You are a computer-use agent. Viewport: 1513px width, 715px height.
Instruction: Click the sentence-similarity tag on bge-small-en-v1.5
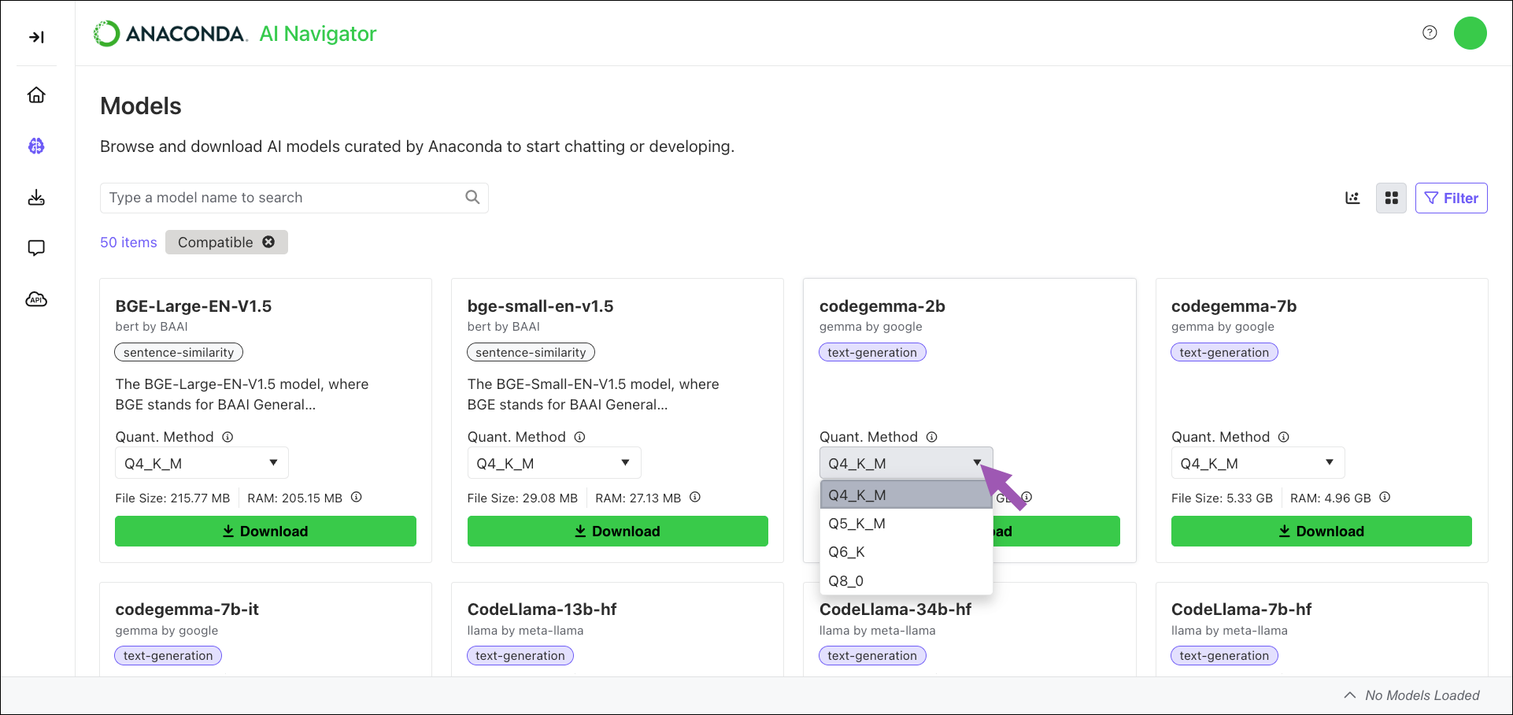tap(531, 352)
